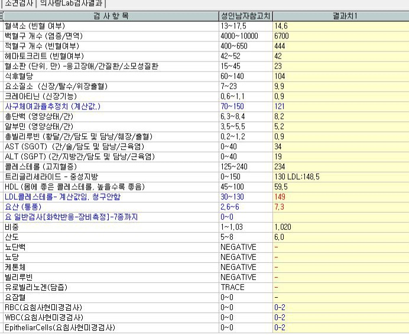Click the 트리글리세라이드 result cell showing LDL:148.5
The height and width of the screenshot is (335, 409).
click(297, 177)
